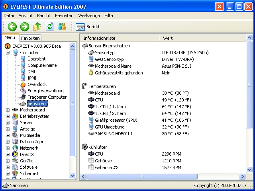The width and height of the screenshot is (255, 191).
Task: Click the Sicherheit shield icon
Action: pos(15,173)
